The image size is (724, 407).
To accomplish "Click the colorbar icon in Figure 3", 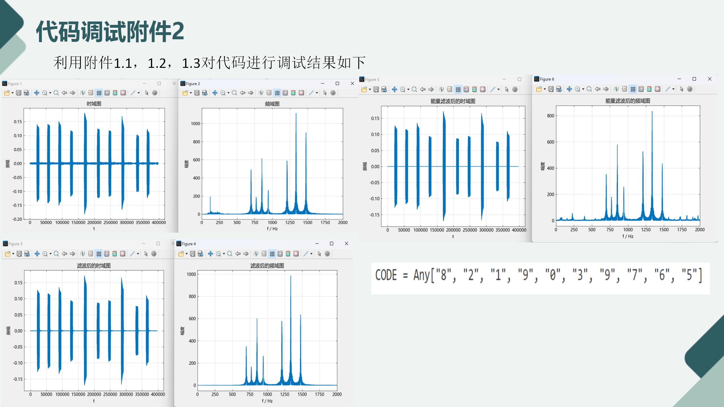I will [x=115, y=254].
